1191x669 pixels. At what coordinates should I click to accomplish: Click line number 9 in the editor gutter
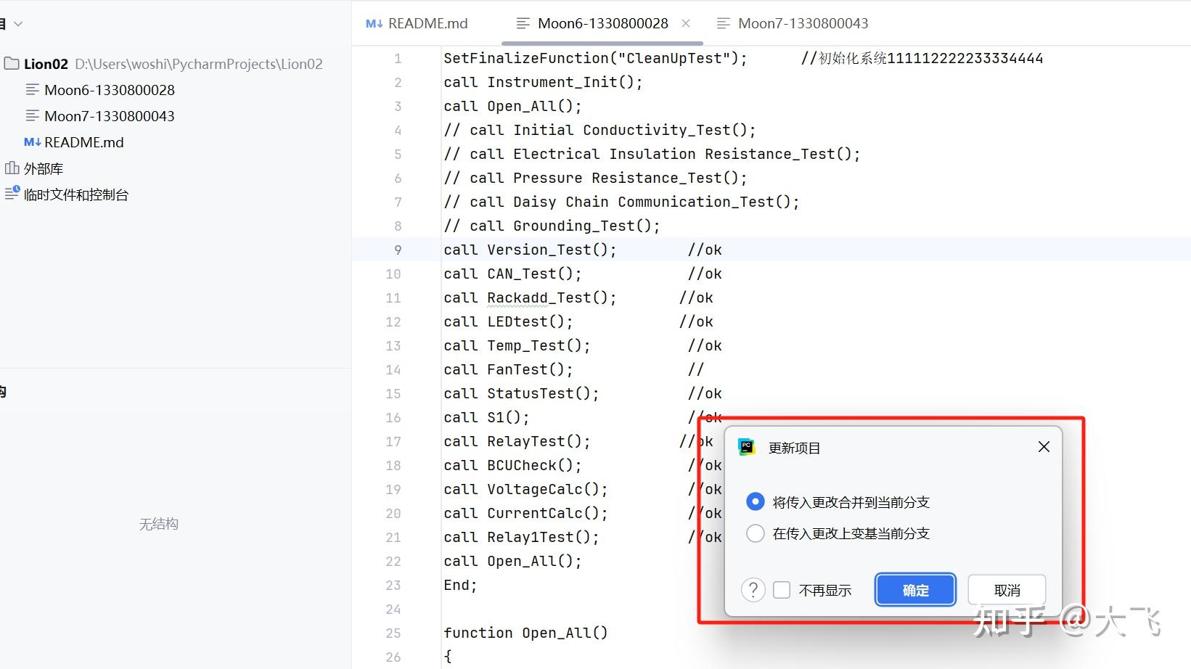pyautogui.click(x=398, y=250)
